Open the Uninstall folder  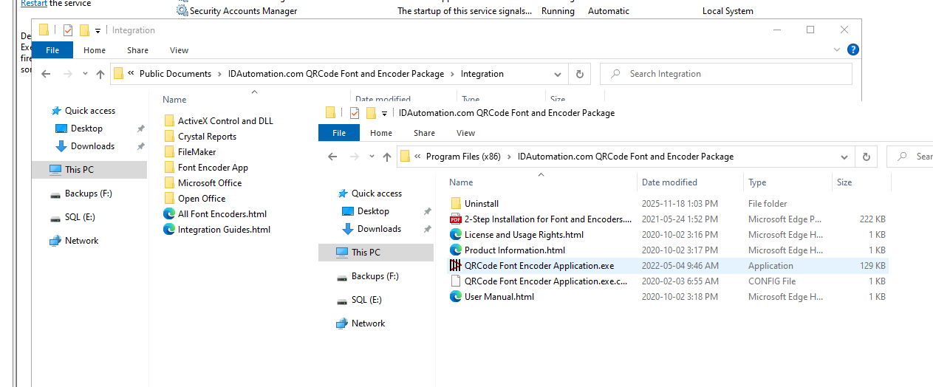click(481, 204)
